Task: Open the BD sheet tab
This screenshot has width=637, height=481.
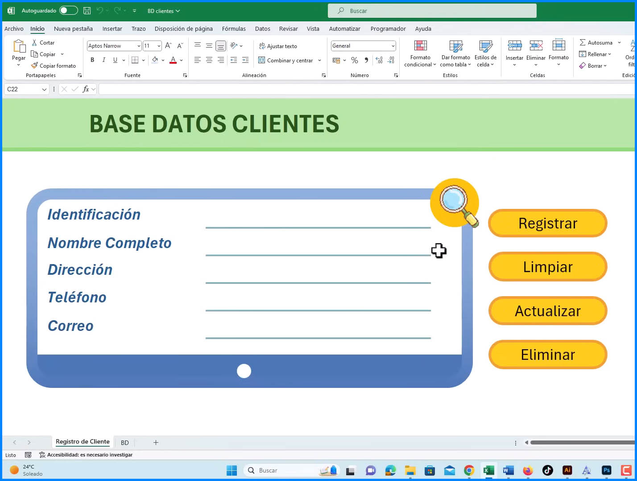Action: point(125,442)
